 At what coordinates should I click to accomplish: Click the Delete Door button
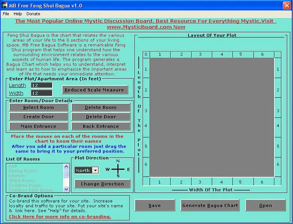pos(101,117)
